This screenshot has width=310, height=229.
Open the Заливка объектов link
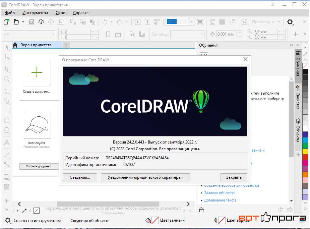(219, 193)
